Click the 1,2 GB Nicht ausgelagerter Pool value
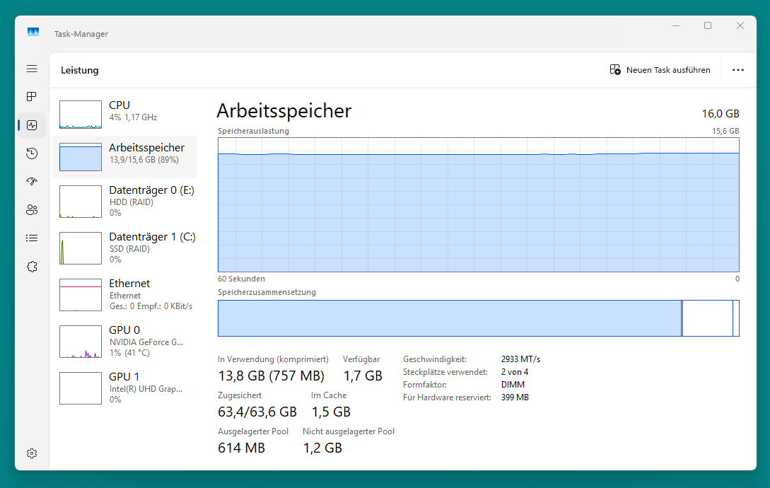770x488 pixels. click(x=322, y=448)
